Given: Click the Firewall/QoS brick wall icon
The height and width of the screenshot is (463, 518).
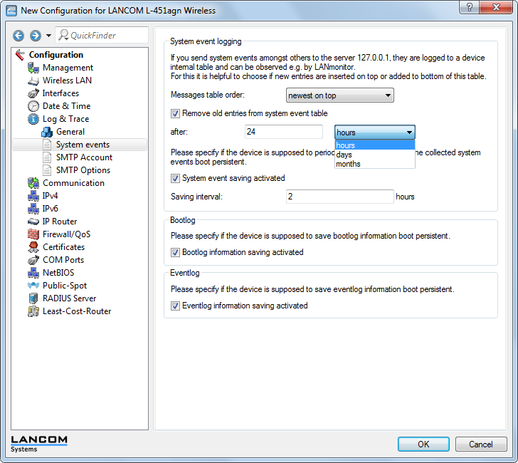Looking at the screenshot, I should coord(33,234).
